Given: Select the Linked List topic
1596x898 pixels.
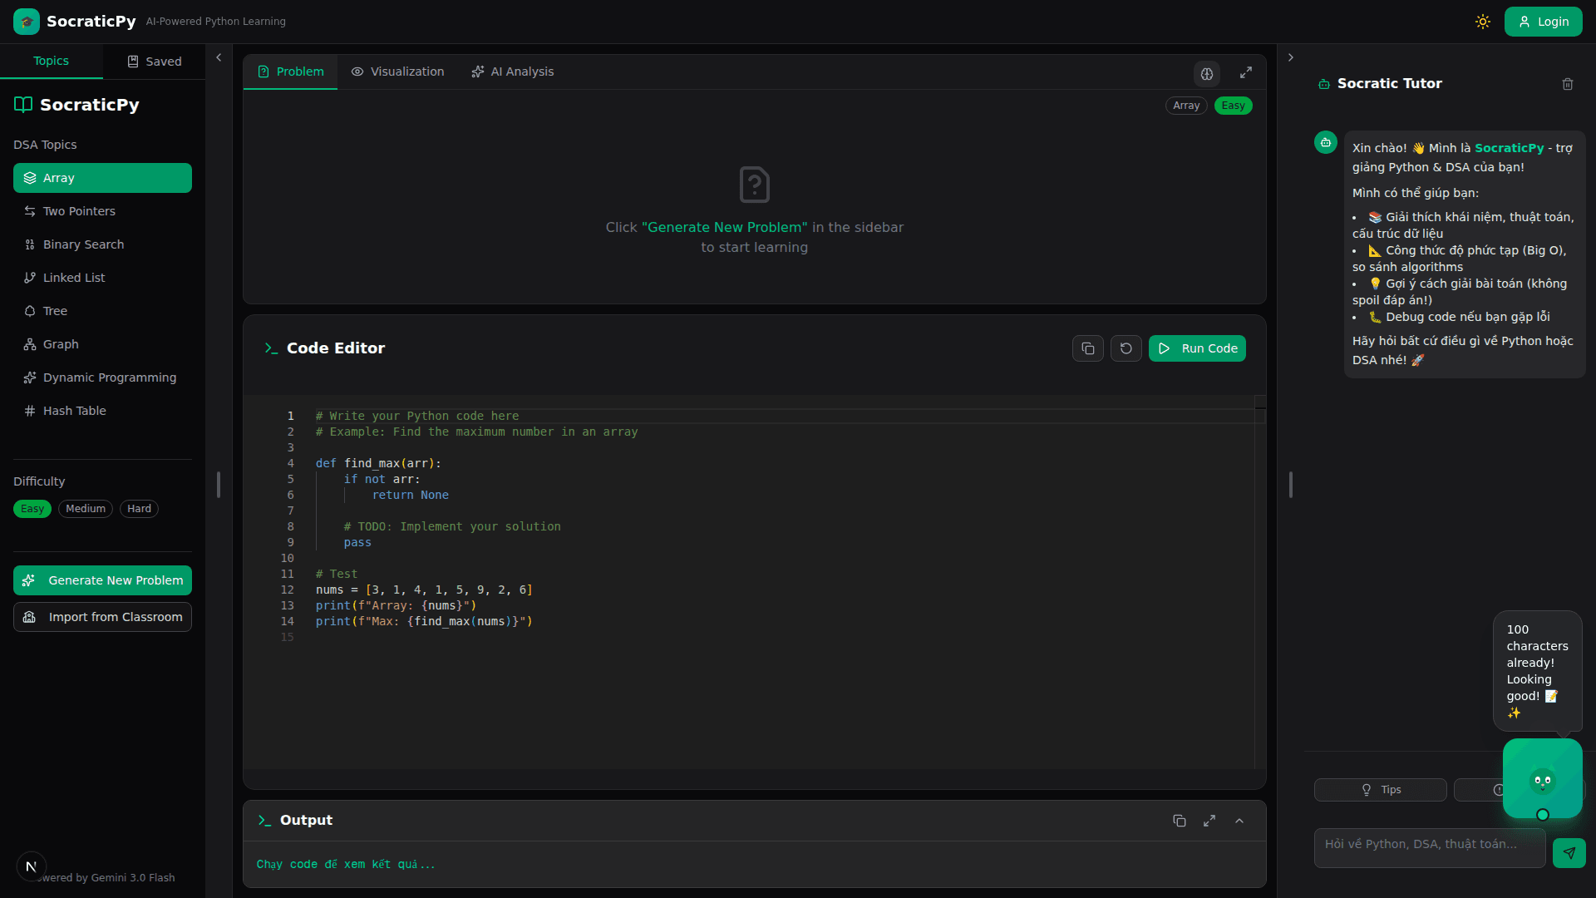Looking at the screenshot, I should point(73,277).
